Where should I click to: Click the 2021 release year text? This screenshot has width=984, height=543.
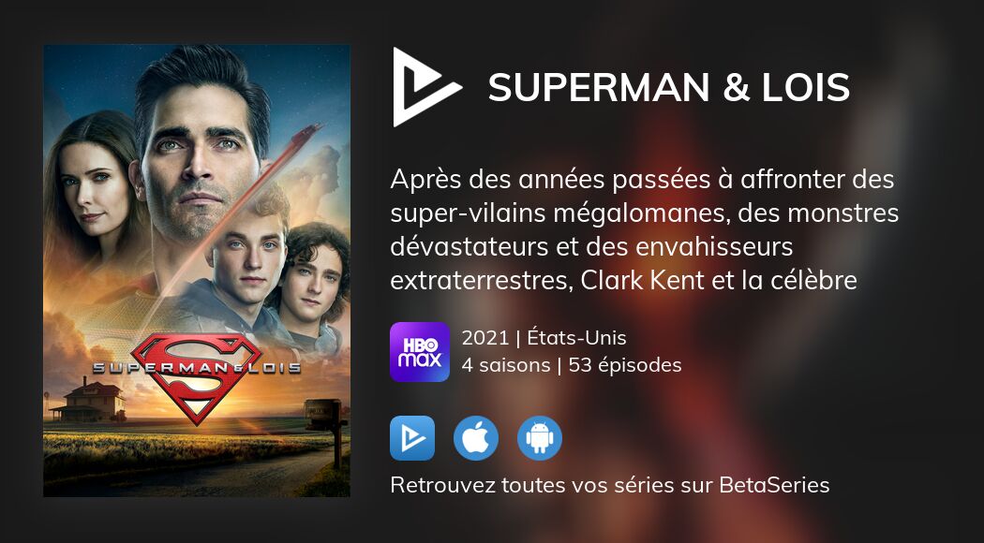485,338
